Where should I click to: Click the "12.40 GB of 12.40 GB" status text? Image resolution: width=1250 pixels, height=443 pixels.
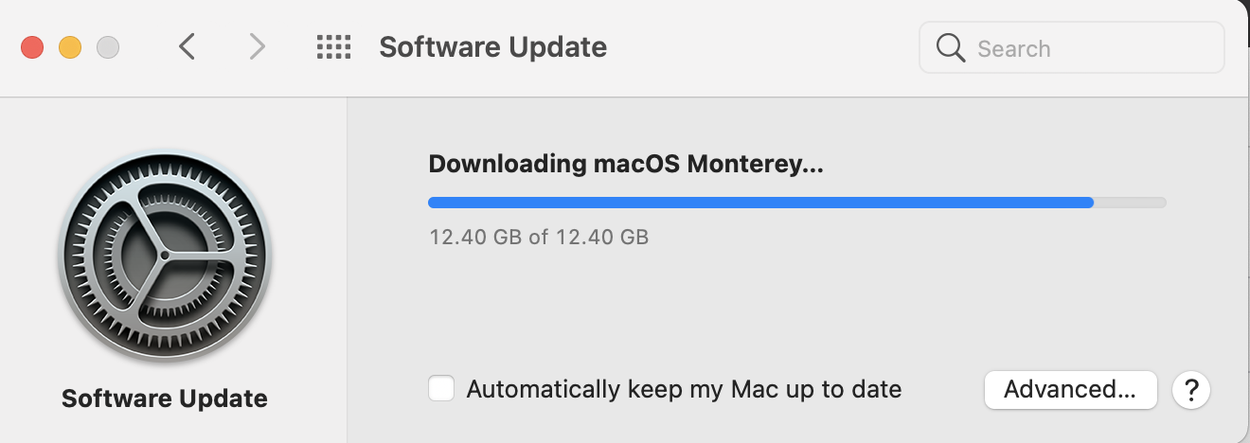(539, 237)
